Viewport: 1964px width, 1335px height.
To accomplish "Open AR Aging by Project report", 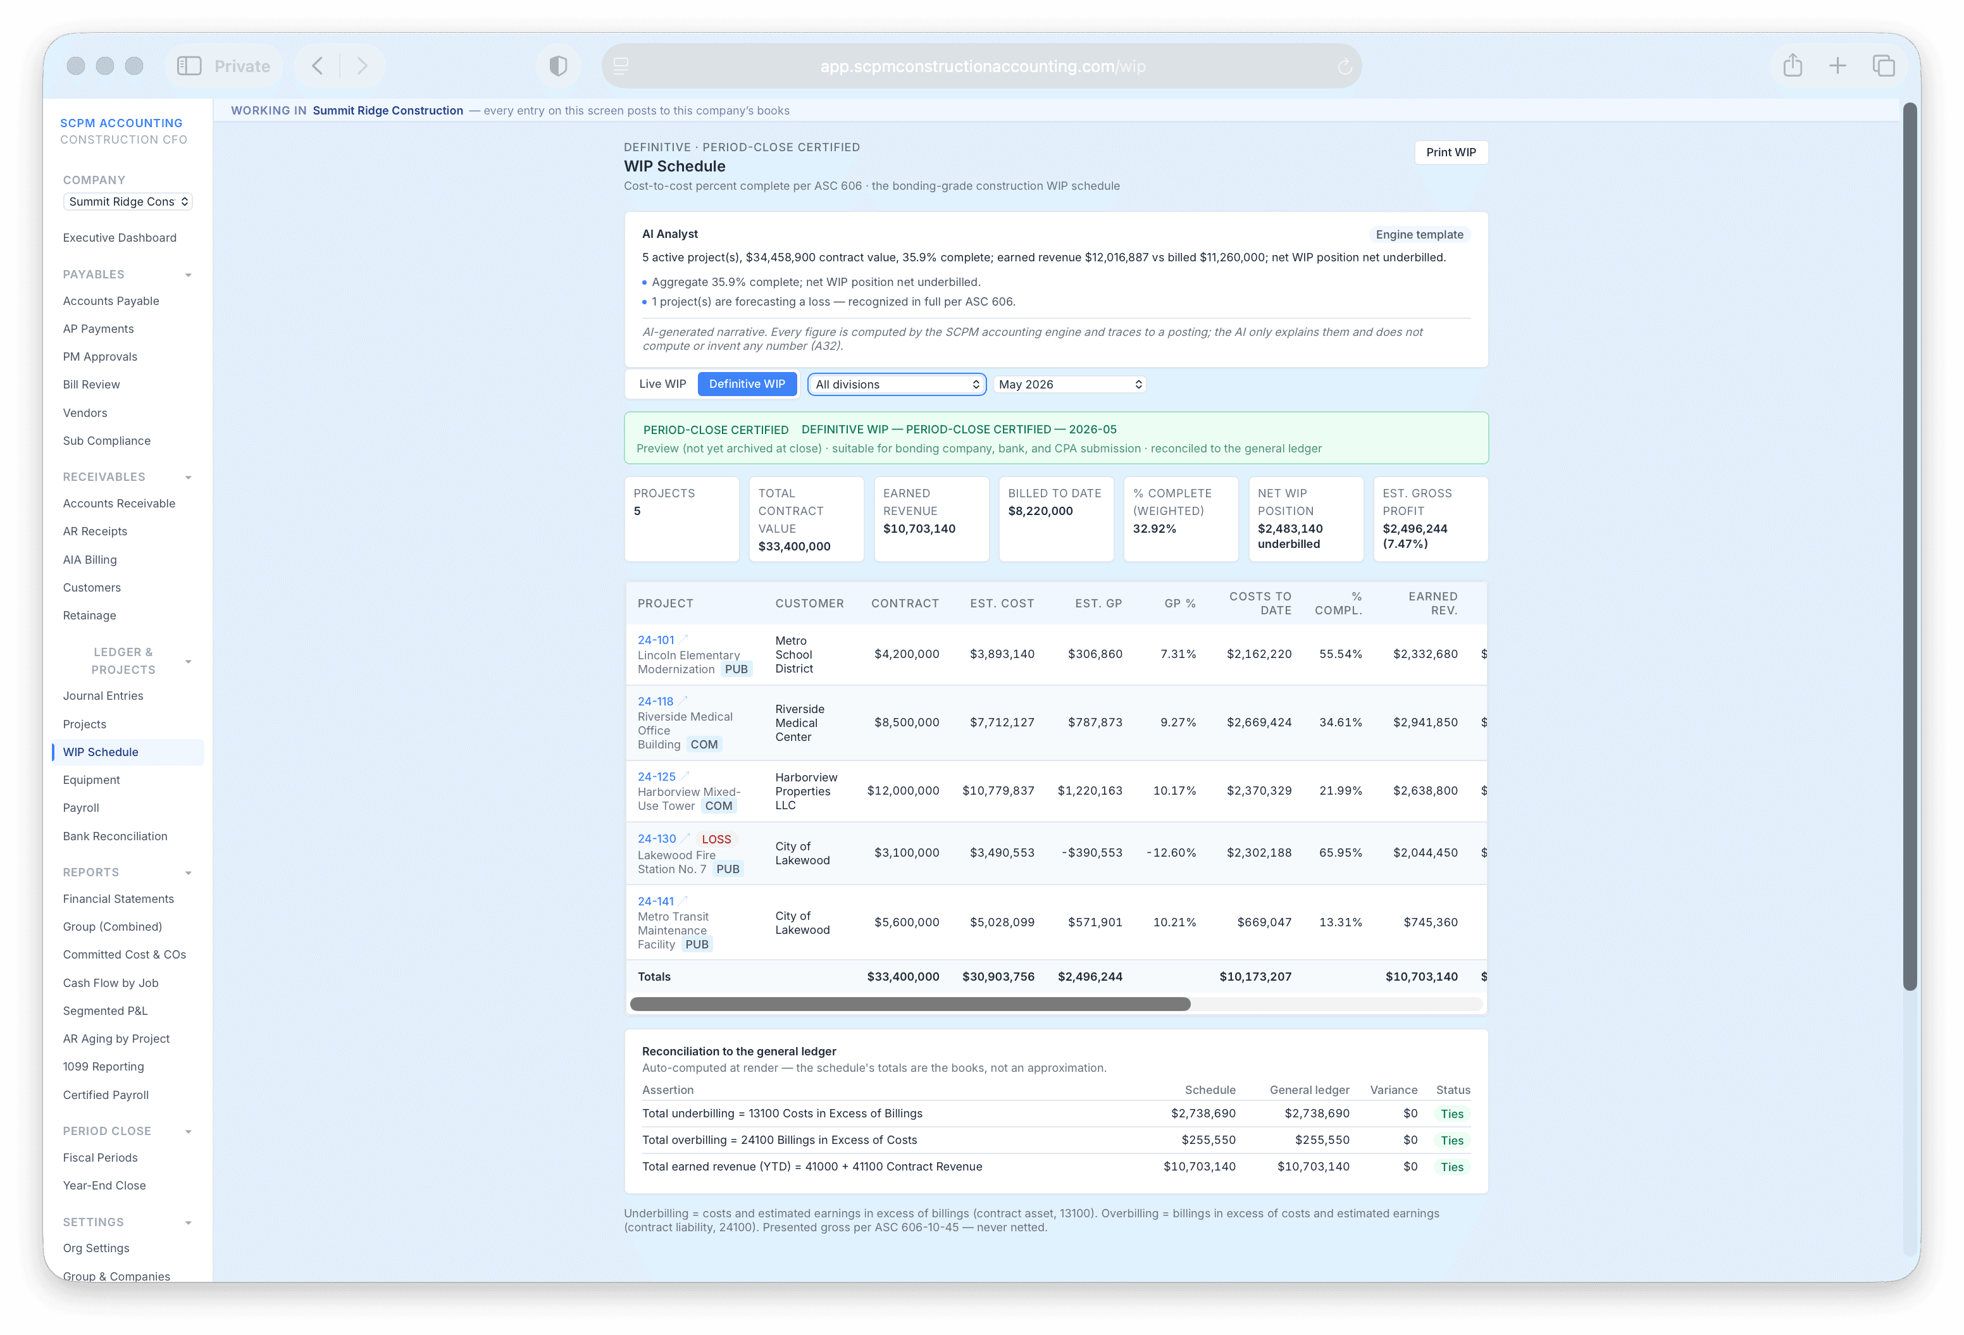I will (x=116, y=1038).
